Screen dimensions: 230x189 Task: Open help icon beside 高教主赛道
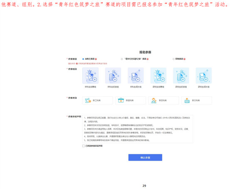(x=96, y=59)
